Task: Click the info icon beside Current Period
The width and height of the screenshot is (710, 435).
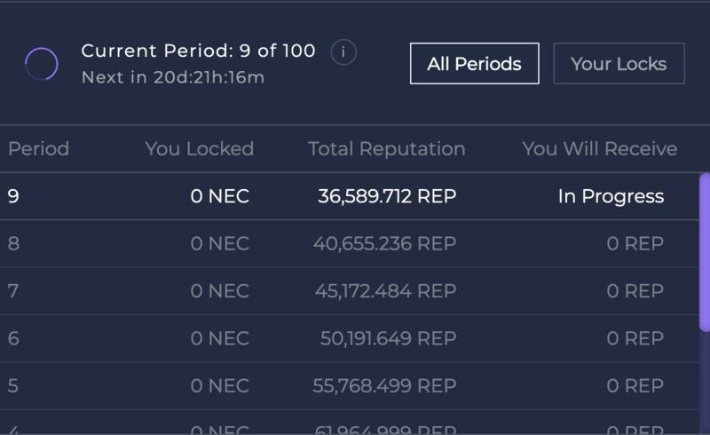Action: click(343, 52)
